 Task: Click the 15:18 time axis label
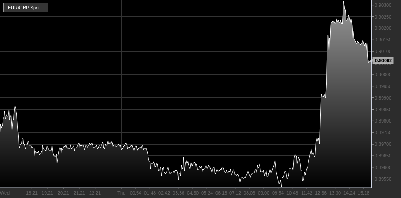363,193
